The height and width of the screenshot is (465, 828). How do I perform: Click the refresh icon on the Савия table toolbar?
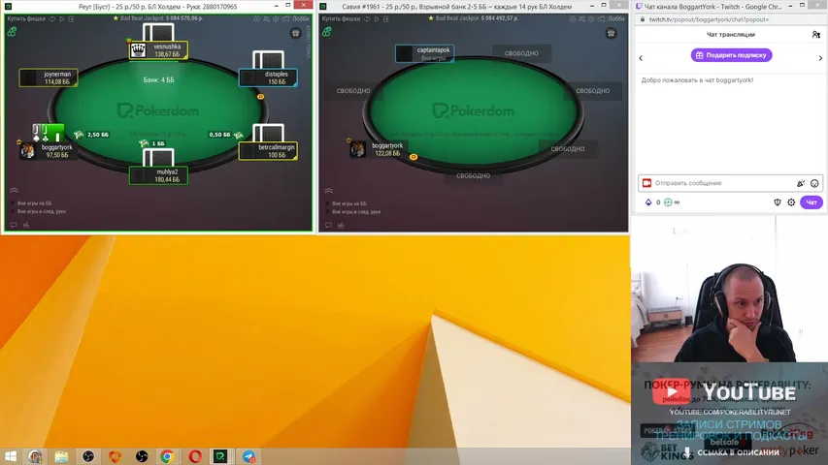coord(367,18)
